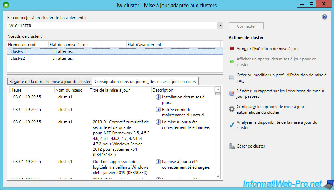Open Configurer les options de mise à jour automatique
Image resolution: width=334 pixels, height=190 pixels.
point(270,110)
